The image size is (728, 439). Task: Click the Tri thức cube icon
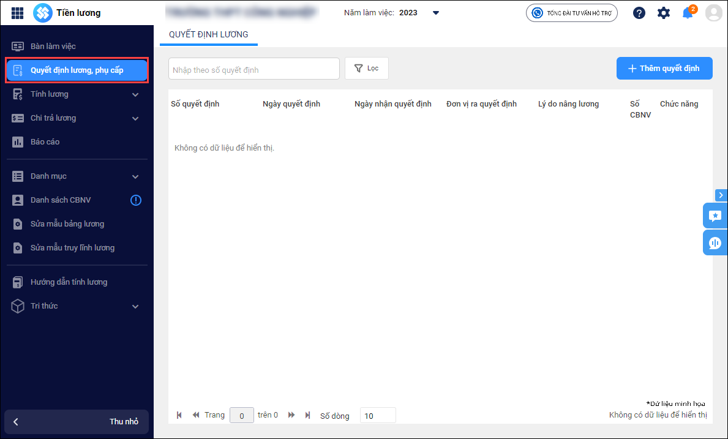pos(18,306)
